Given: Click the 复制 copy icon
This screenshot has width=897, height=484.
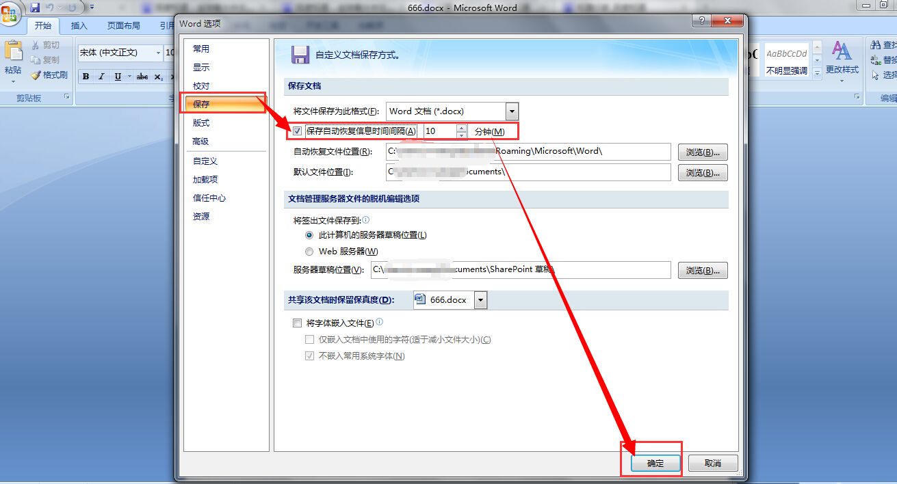Looking at the screenshot, I should tap(36, 60).
